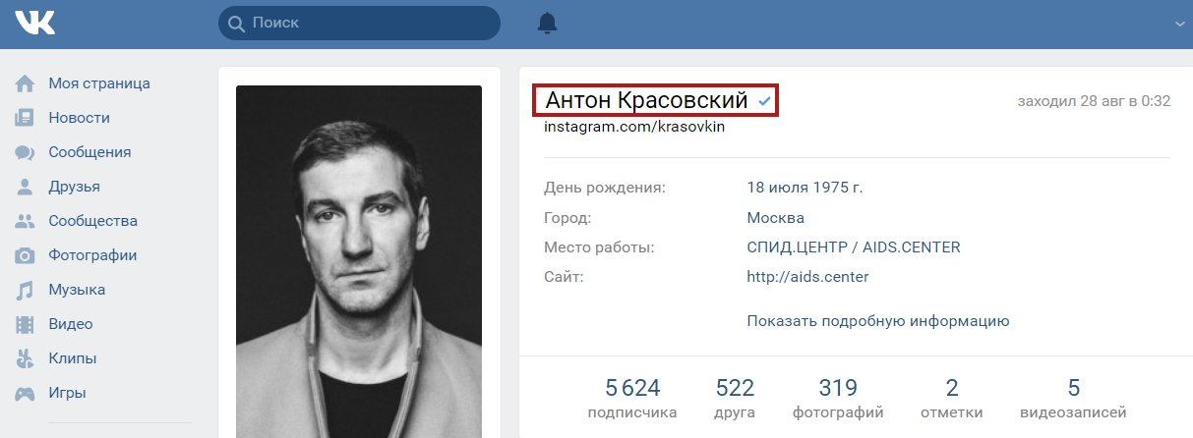The height and width of the screenshot is (438, 1193).
Task: Open the Сообщения chat bubble icon
Action: click(x=25, y=152)
